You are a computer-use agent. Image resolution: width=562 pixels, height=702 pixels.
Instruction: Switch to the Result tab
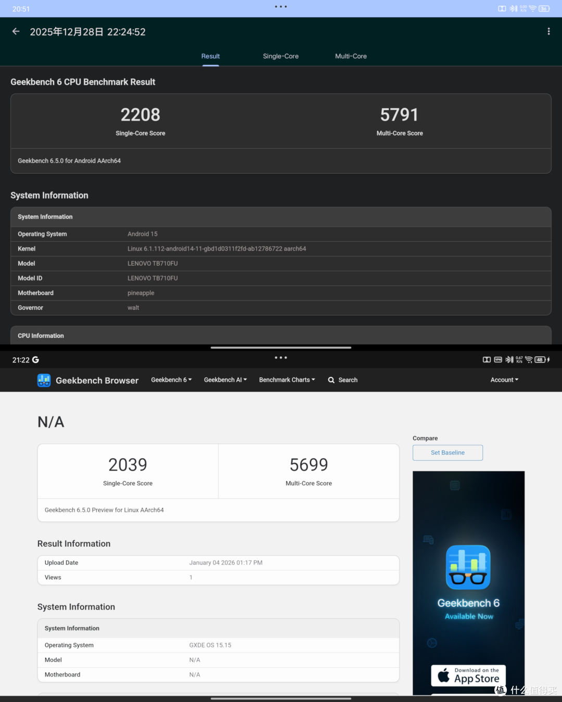point(211,56)
